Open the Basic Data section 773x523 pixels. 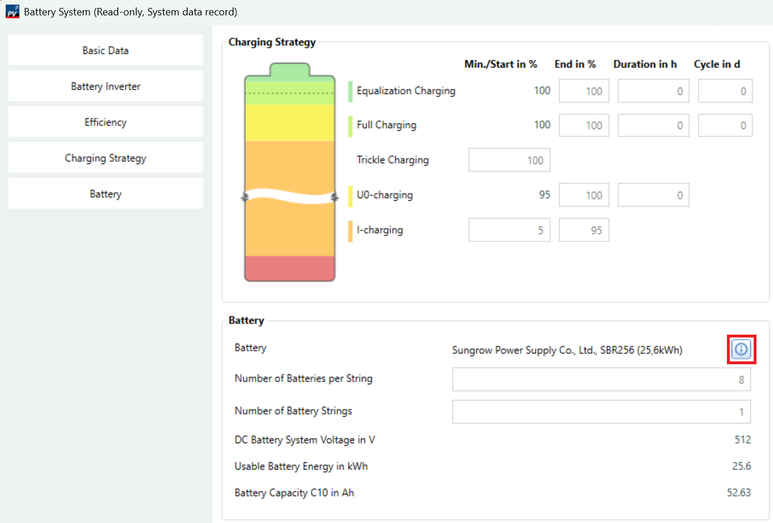pos(105,51)
